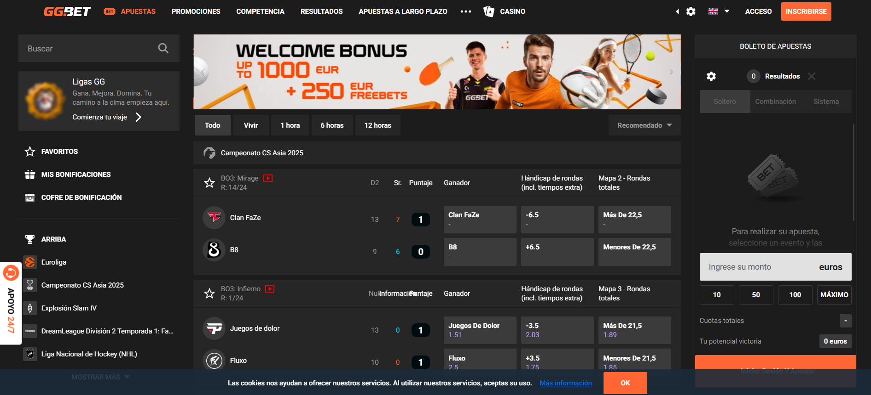Click the Euroliga league icon

point(30,262)
